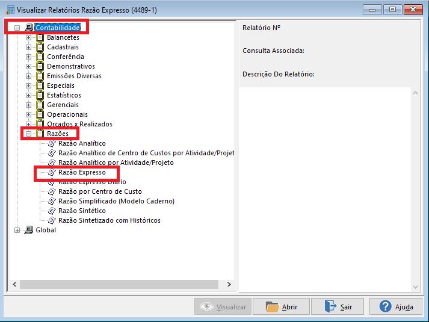Screen dimensions: 429x322
Task: Click the Razão Expresso report icon
Action: click(x=52, y=172)
